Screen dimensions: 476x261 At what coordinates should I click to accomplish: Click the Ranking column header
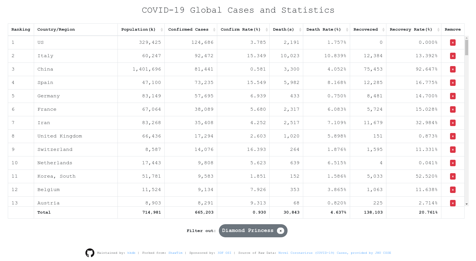point(21,30)
